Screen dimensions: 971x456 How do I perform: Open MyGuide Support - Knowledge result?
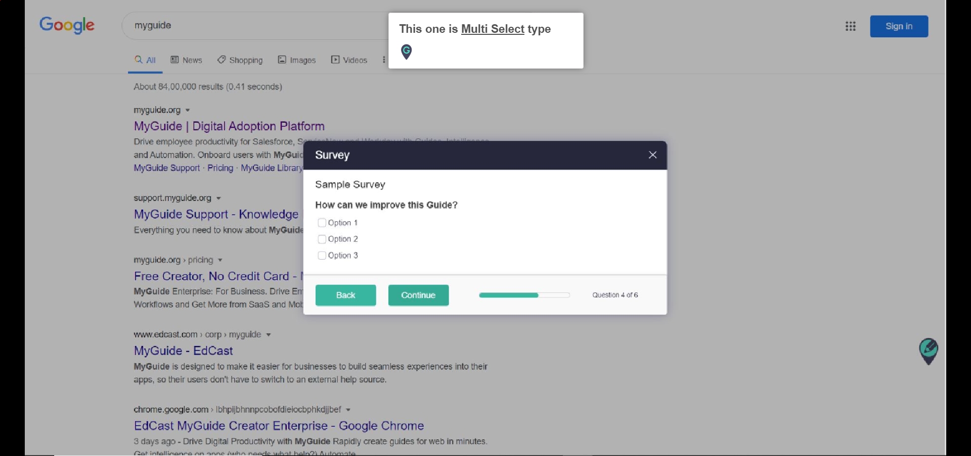point(216,214)
